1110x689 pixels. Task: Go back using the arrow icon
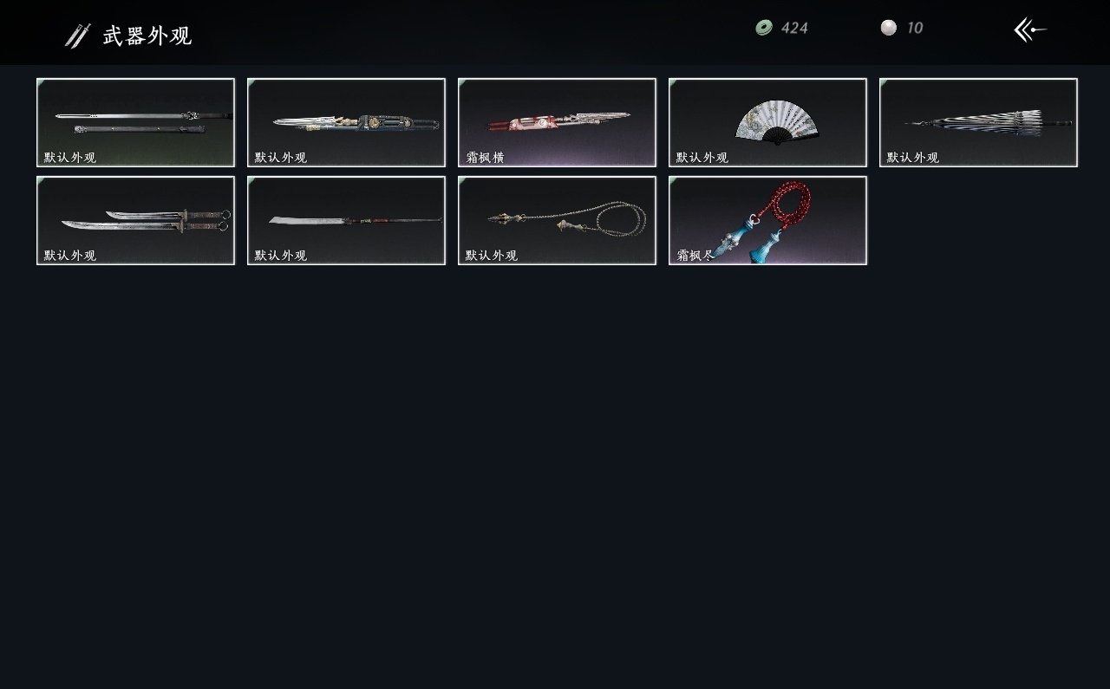click(1029, 30)
